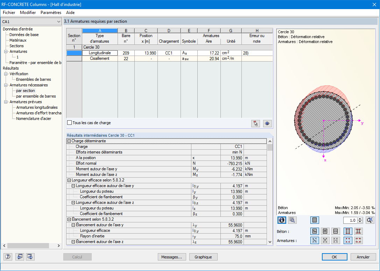This screenshot has height=271, width=380.
Task: Close the RF-CONCRETE Columns window
Action: point(374,5)
